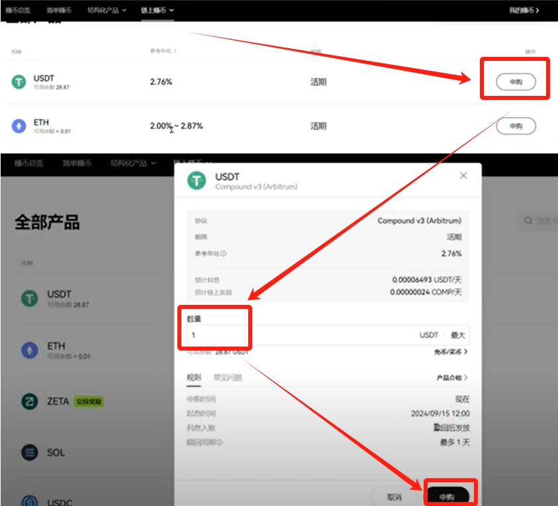Screen dimensions: 558x506
Task: Click Compound v3 (Arbitrum) protocol value
Action: pyautogui.click(x=419, y=220)
